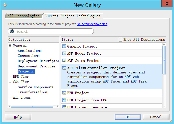Choose BPM Project from BPA item
This screenshot has width=174, height=124.
111,100
